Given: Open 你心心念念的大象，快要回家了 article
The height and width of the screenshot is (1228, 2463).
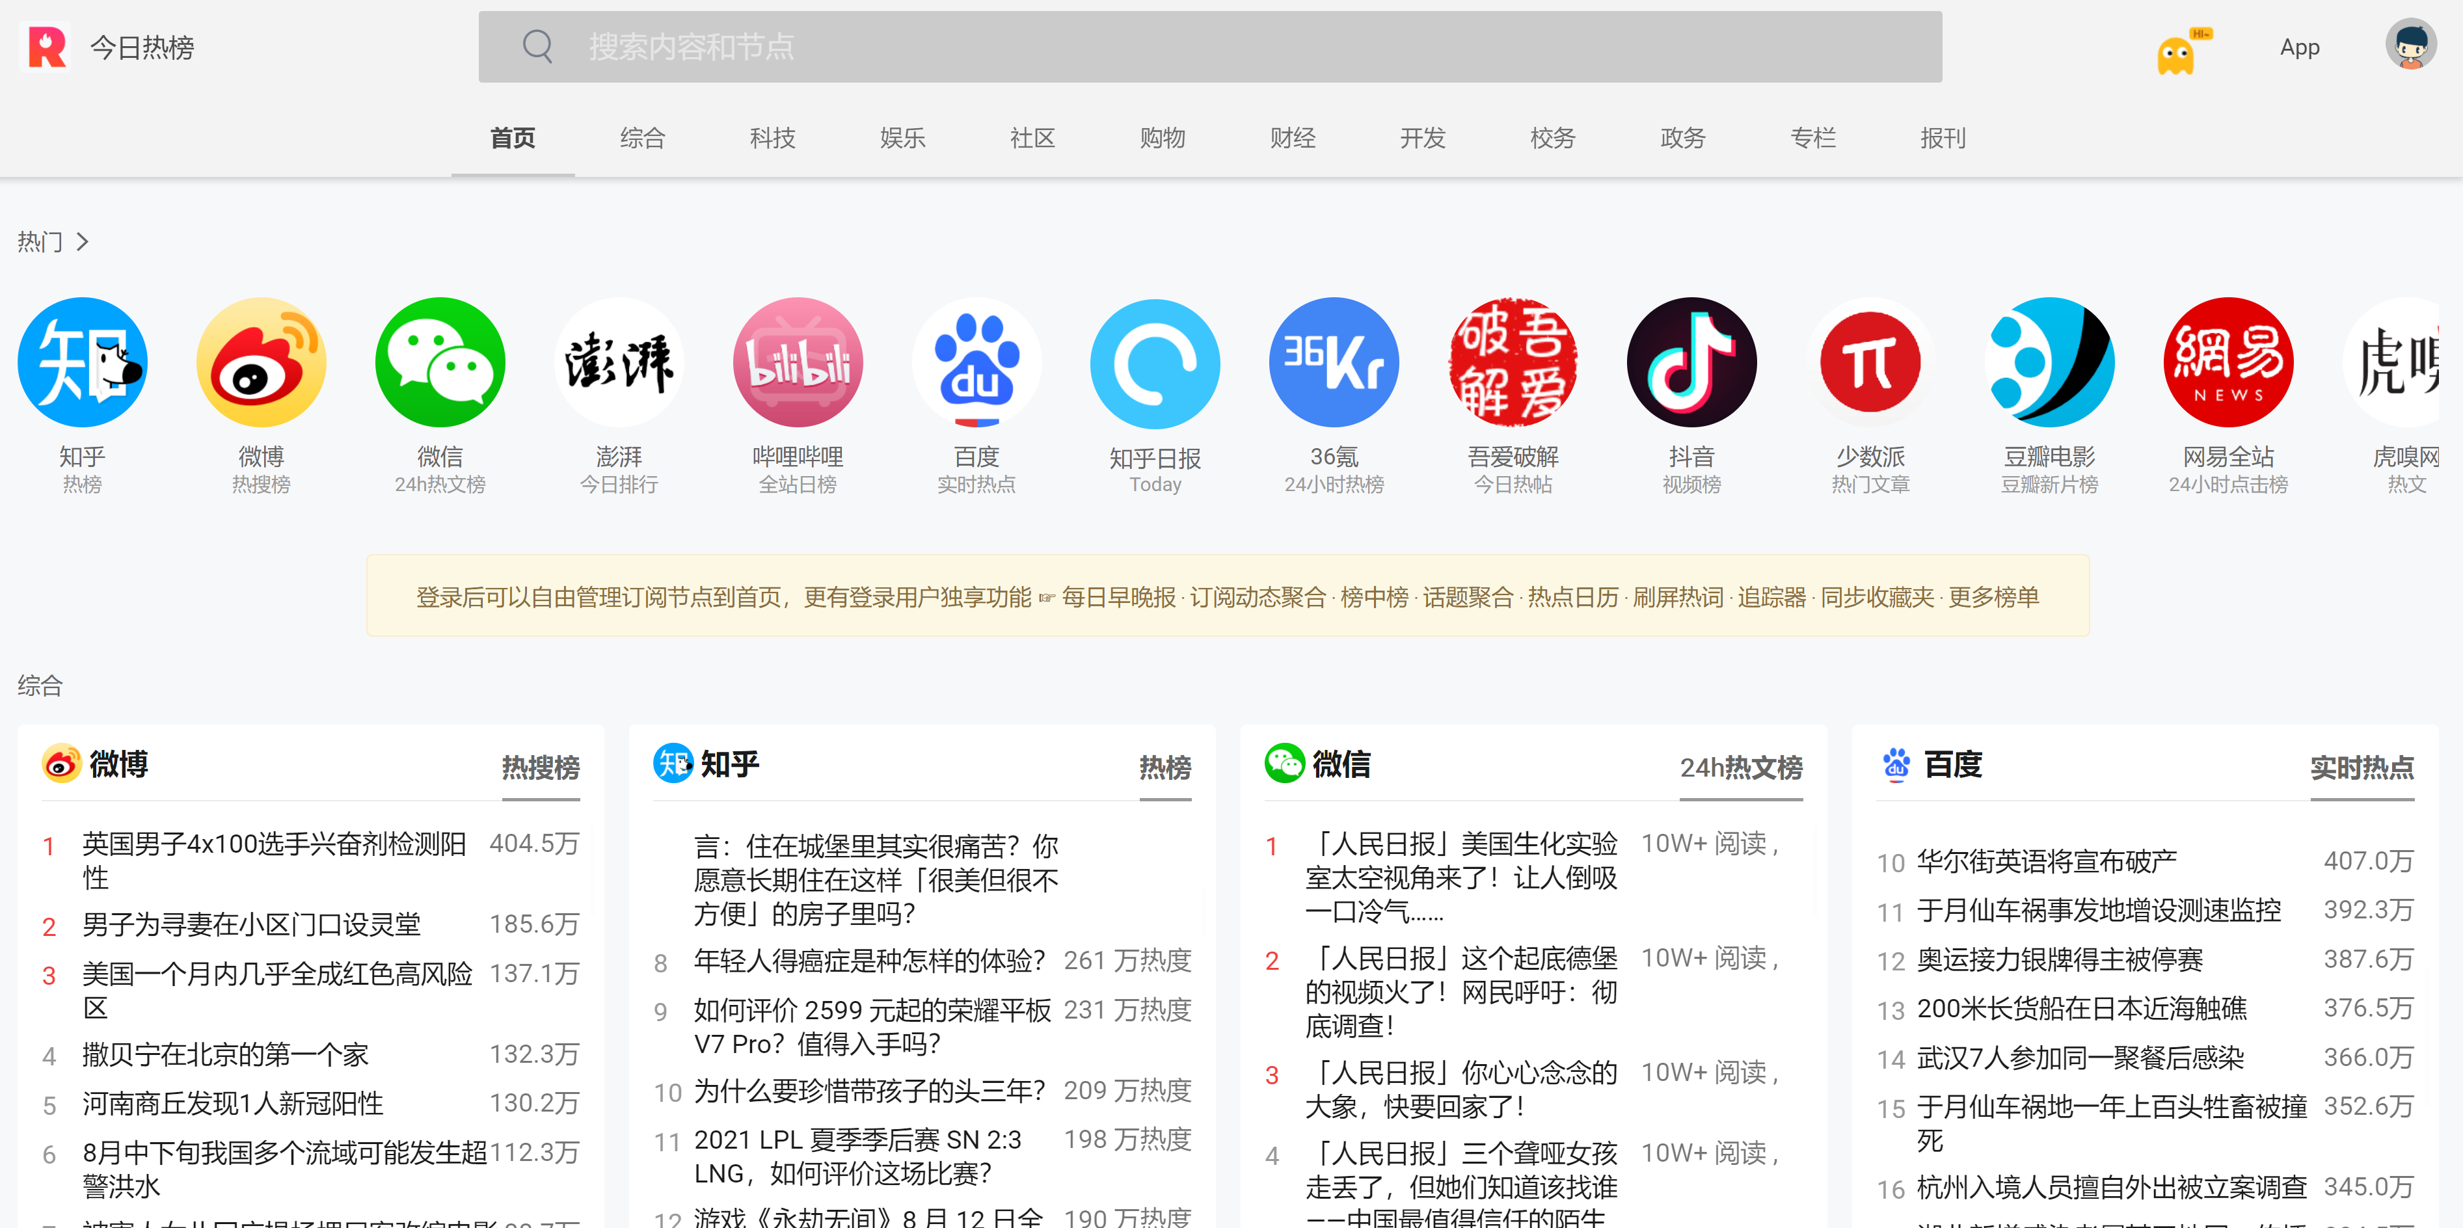Looking at the screenshot, I should 1461,1089.
